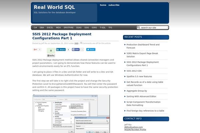Click the Facebook like count
The height and width of the screenshot is (133, 200).
(82, 50)
